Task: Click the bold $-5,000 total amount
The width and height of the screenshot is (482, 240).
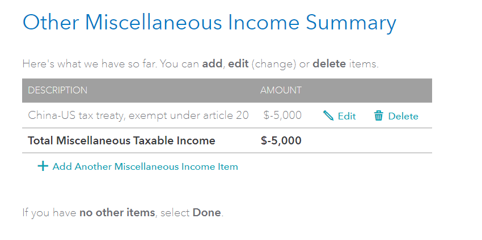Action: pyautogui.click(x=281, y=140)
